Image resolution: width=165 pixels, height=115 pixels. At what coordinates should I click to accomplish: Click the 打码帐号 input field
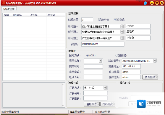tap(96, 93)
